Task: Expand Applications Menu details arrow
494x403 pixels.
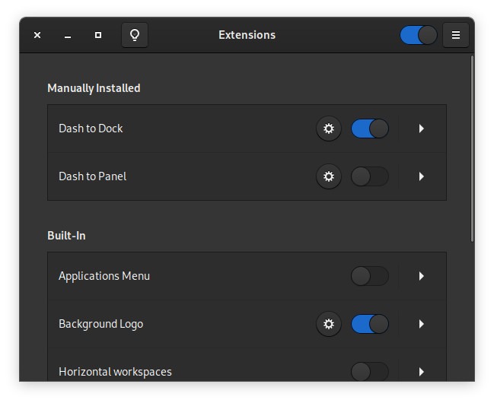Action: click(x=421, y=276)
